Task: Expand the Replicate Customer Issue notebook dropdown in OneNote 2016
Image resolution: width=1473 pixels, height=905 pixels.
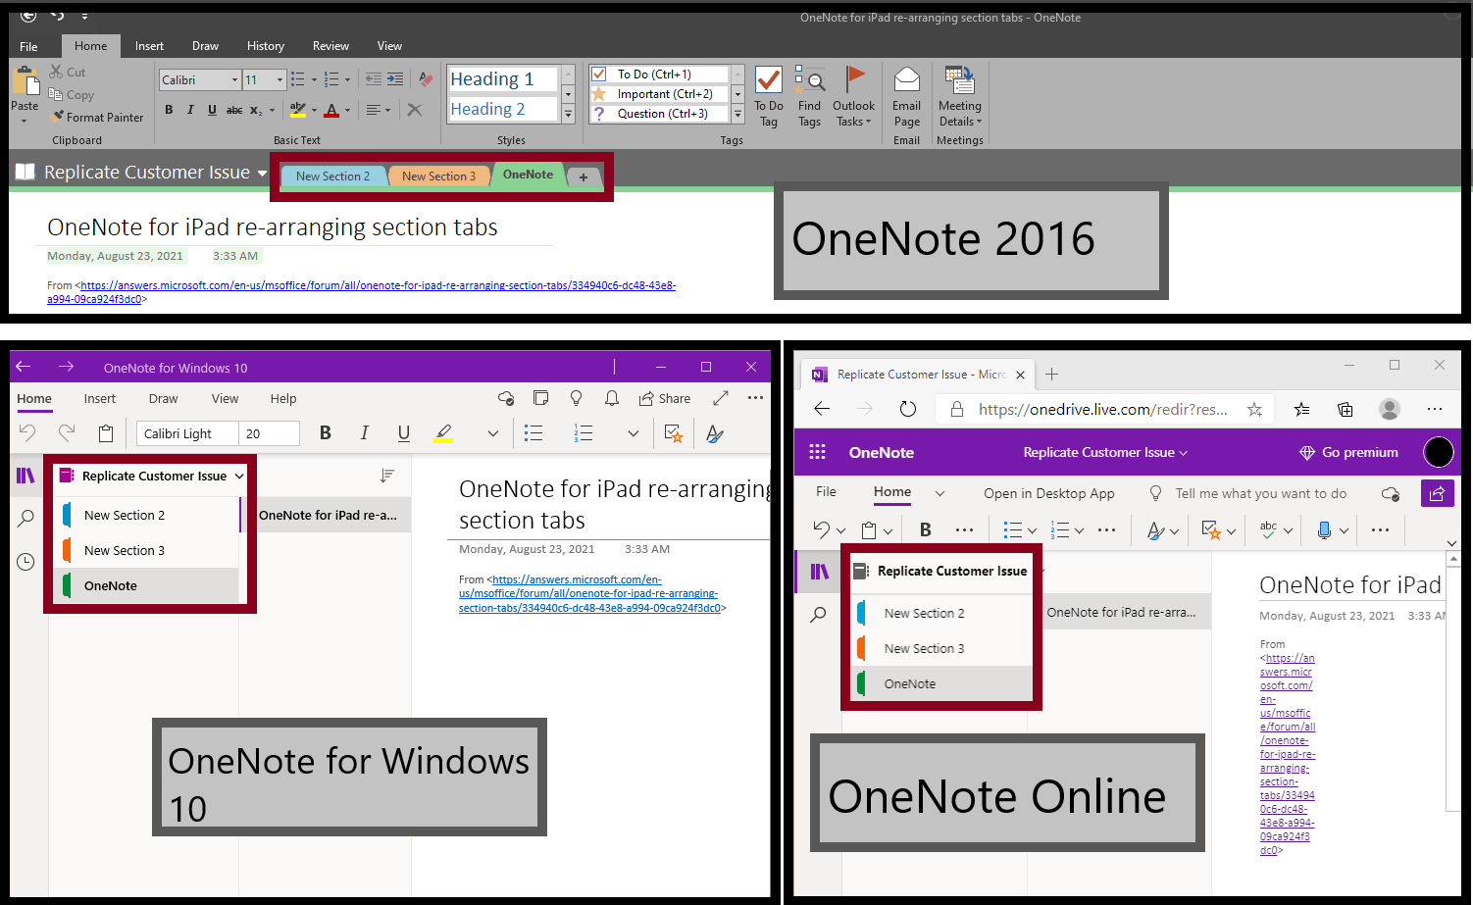Action: (x=262, y=174)
